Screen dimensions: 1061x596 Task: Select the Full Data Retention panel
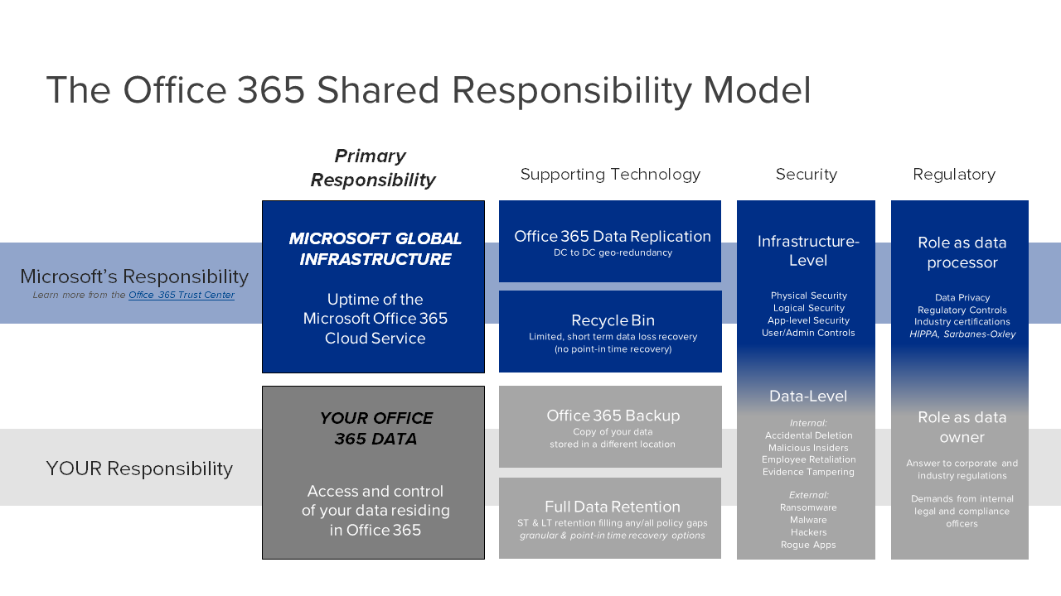coord(610,517)
